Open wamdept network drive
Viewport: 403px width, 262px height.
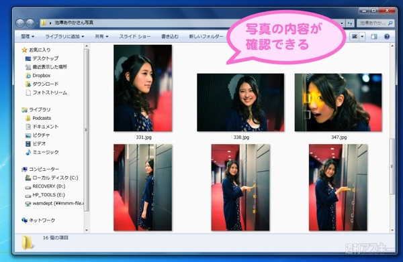pyautogui.click(x=54, y=203)
